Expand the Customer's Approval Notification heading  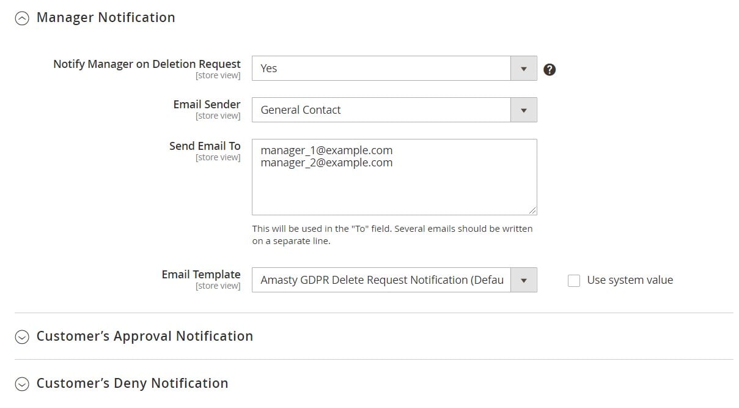[x=144, y=336]
